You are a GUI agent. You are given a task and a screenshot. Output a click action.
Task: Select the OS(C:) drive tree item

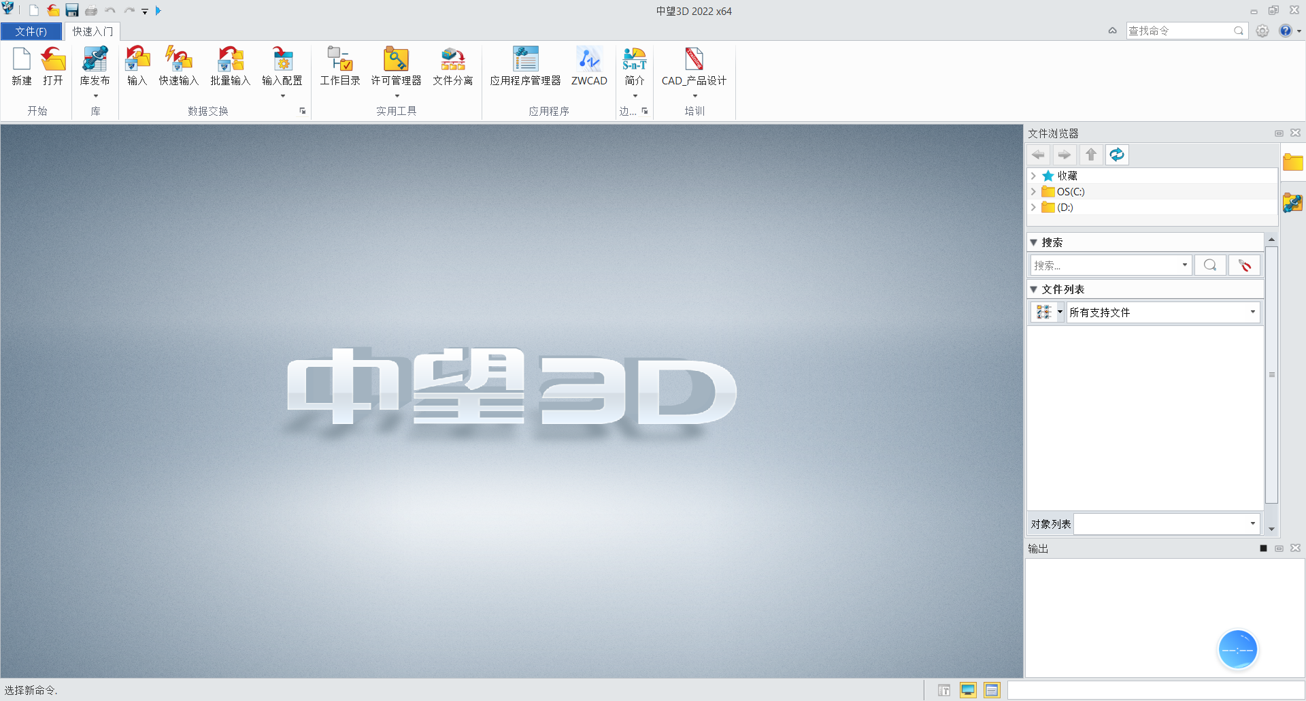pos(1071,192)
